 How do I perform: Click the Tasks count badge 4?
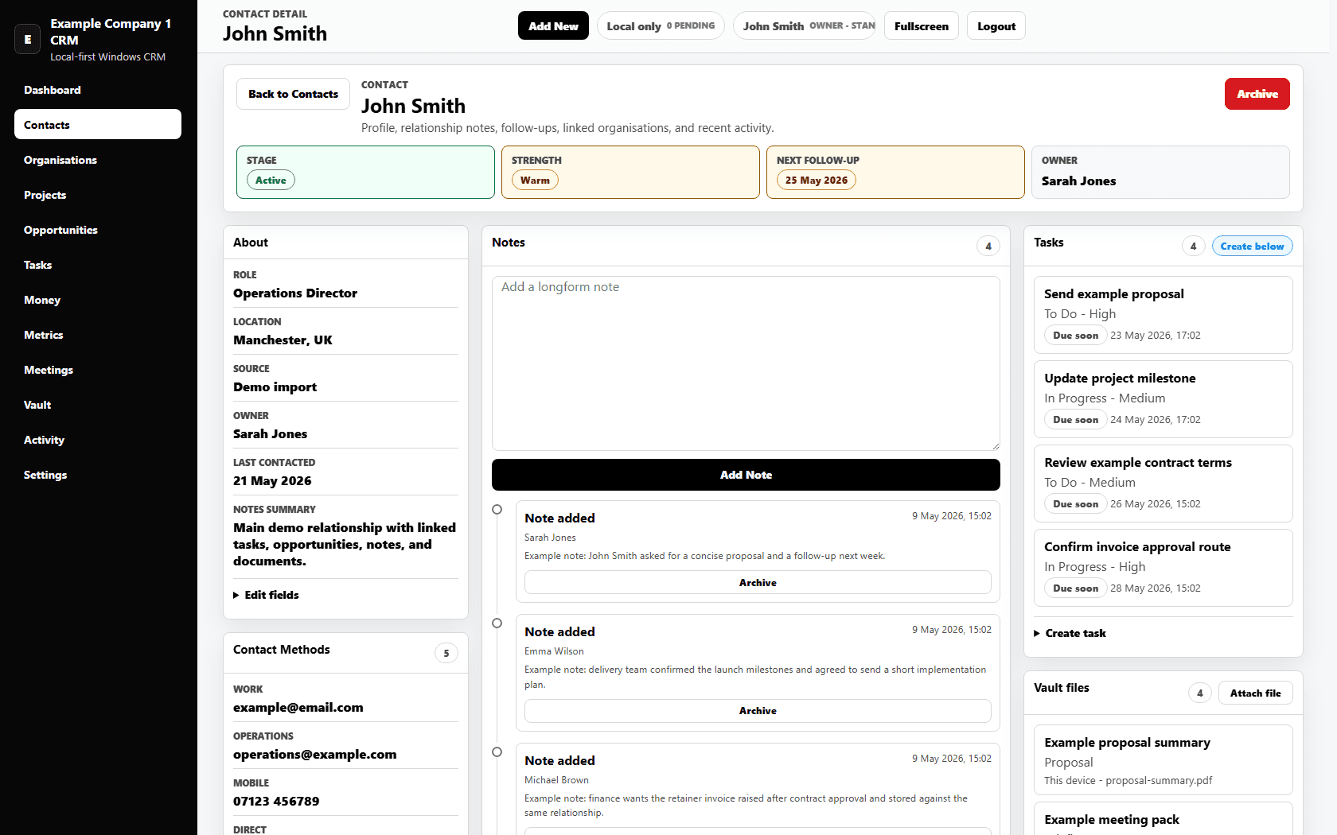coord(1193,247)
